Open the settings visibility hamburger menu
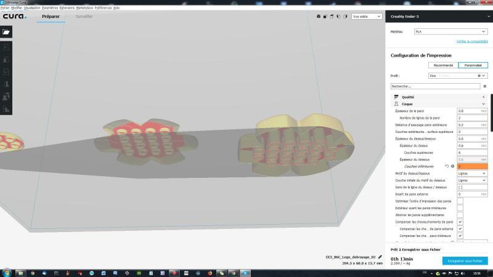This screenshot has height=277, width=493. [x=484, y=86]
